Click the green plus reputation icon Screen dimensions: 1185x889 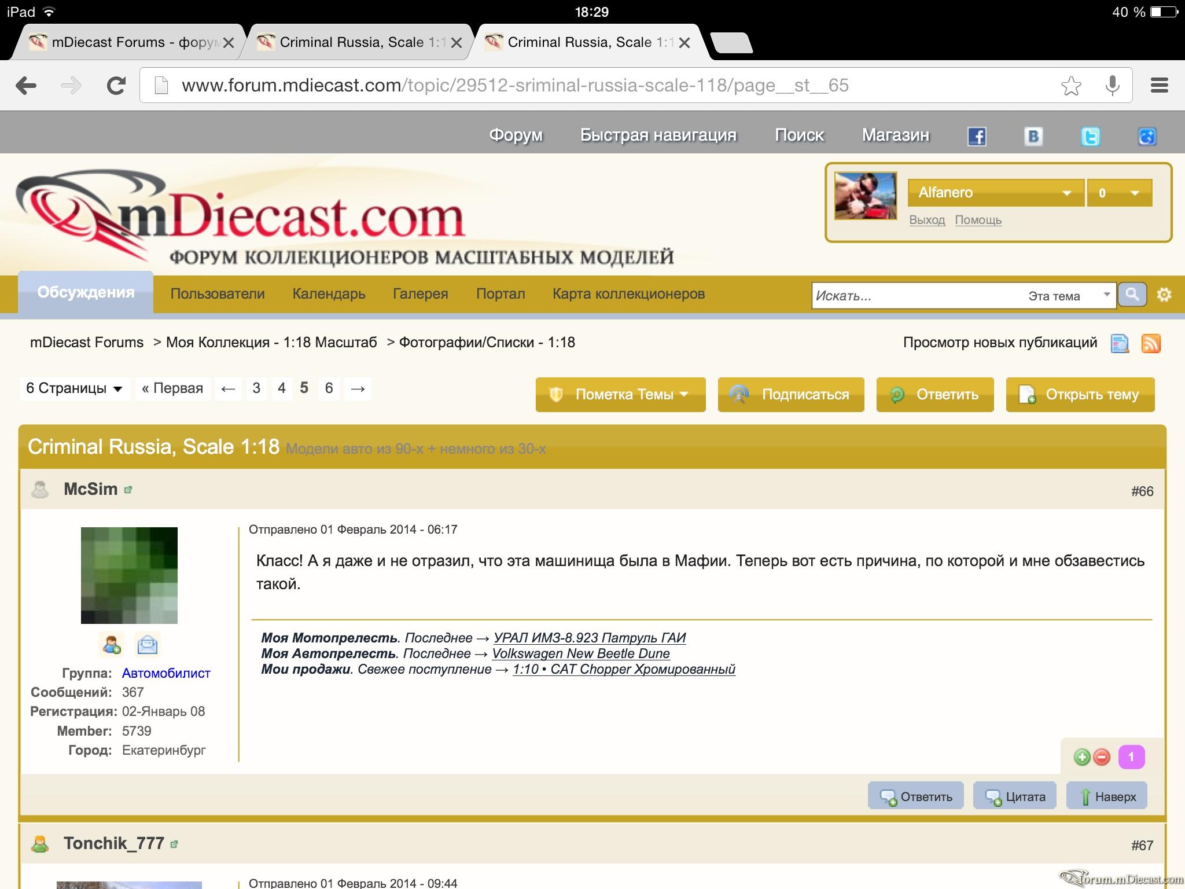[1081, 757]
